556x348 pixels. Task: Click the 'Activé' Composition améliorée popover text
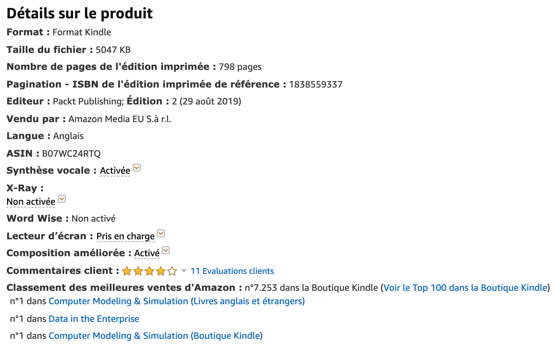pos(147,253)
